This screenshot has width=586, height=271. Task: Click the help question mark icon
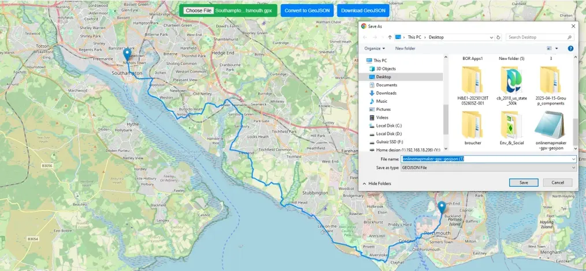click(570, 48)
